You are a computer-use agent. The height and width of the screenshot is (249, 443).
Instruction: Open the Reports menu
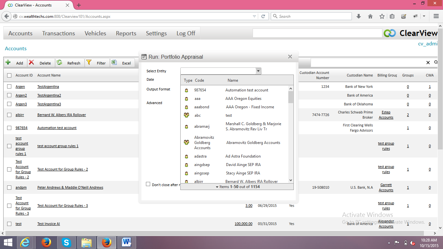pos(126,33)
